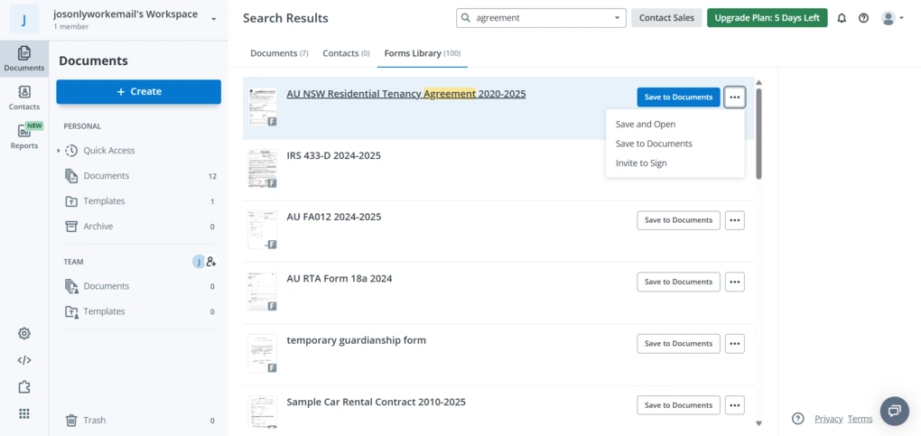Open the notifications bell
This screenshot has width=921, height=436.
tap(842, 18)
